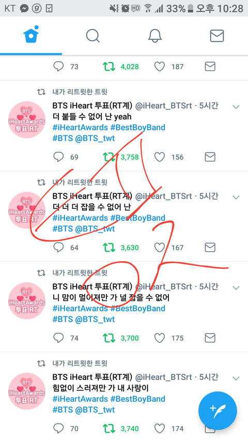Toggle retweet on tweet with 4,028 retweets
This screenshot has height=441, width=248.
point(109,67)
